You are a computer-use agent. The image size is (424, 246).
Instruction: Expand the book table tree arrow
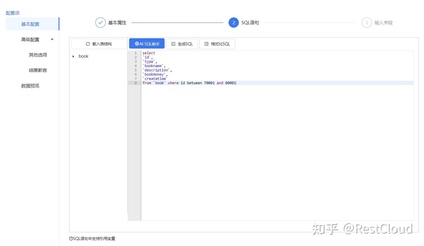(73, 56)
